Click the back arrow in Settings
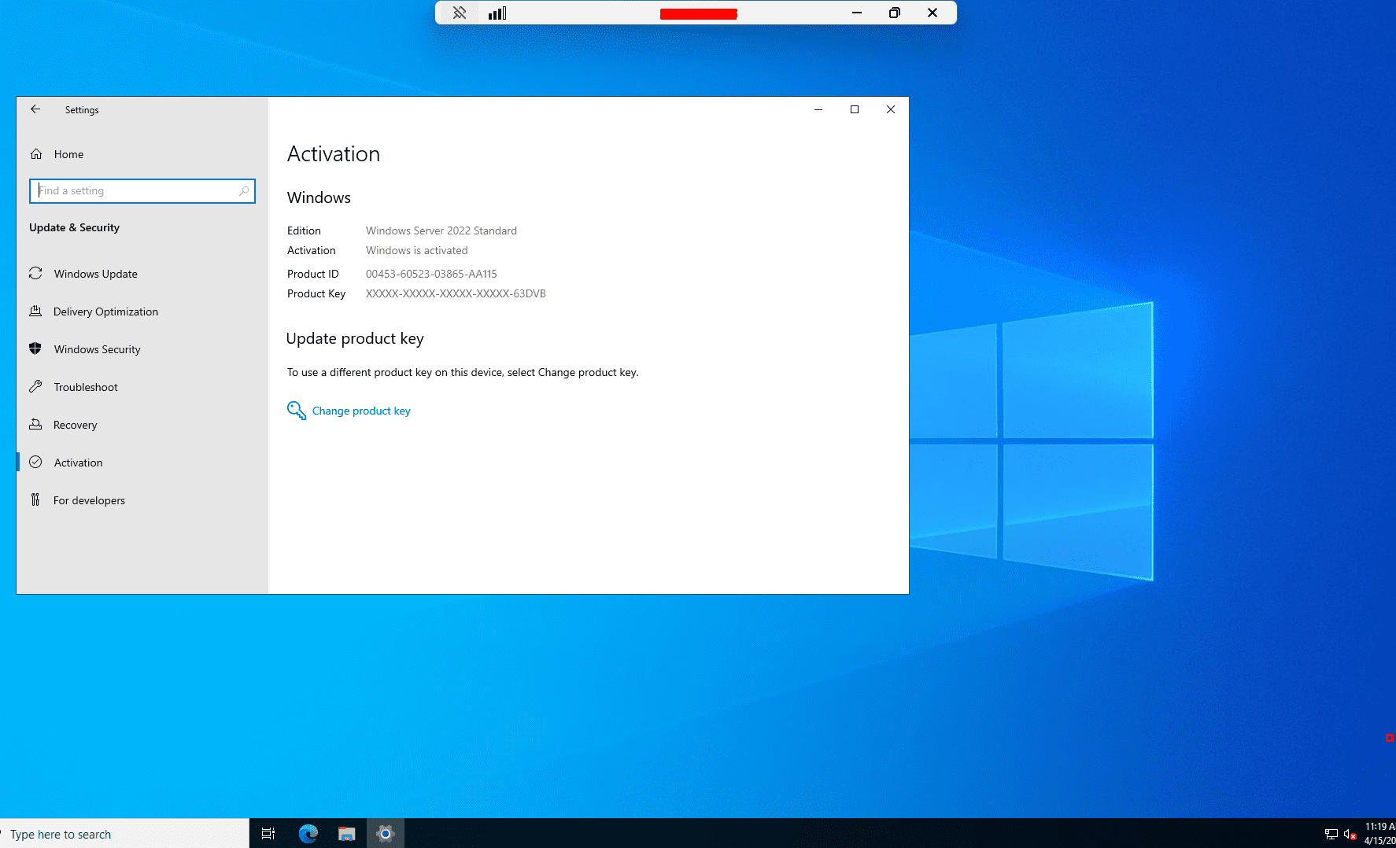 pos(35,110)
